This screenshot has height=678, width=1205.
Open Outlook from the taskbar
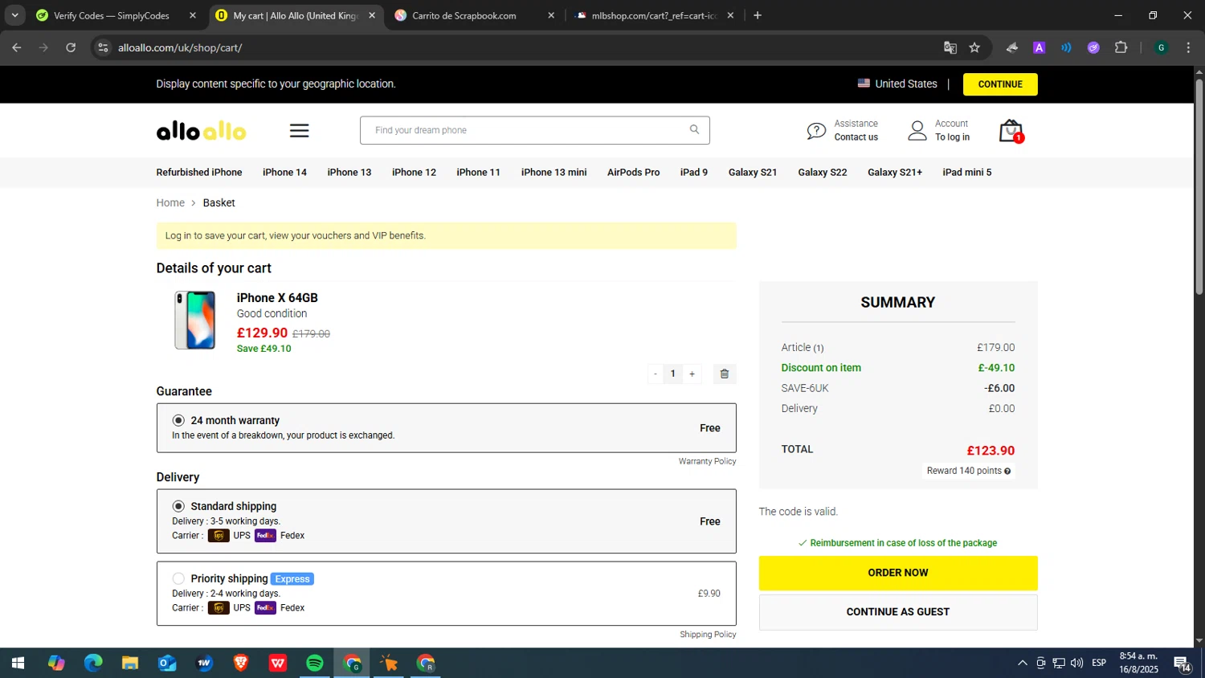pos(167,663)
